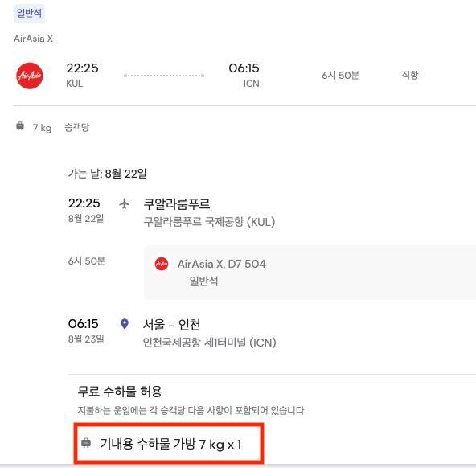Click the 22:25 departure time in summary row
Viewport: 476px width, 468px height.
tap(82, 68)
